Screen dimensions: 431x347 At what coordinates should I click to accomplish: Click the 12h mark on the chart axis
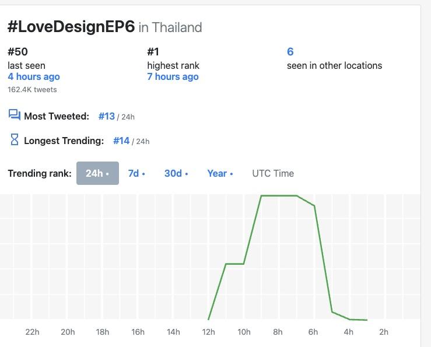(208, 332)
